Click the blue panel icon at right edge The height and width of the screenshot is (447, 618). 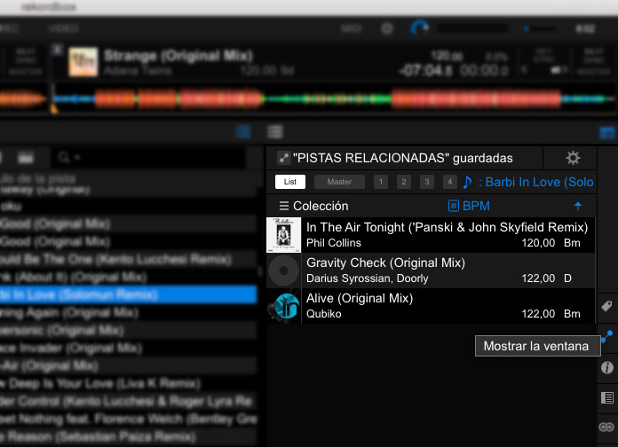607,133
